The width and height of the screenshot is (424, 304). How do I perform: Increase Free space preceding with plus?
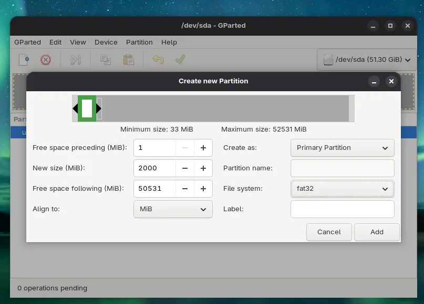point(203,148)
